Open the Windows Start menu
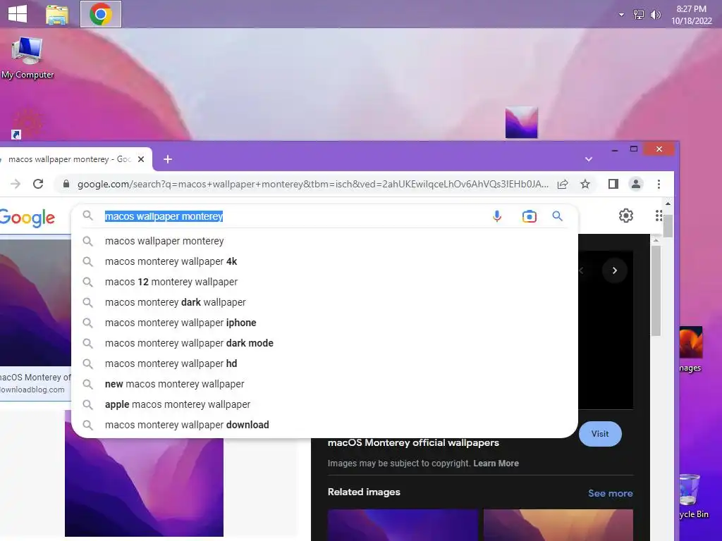722x541 pixels. tap(18, 14)
